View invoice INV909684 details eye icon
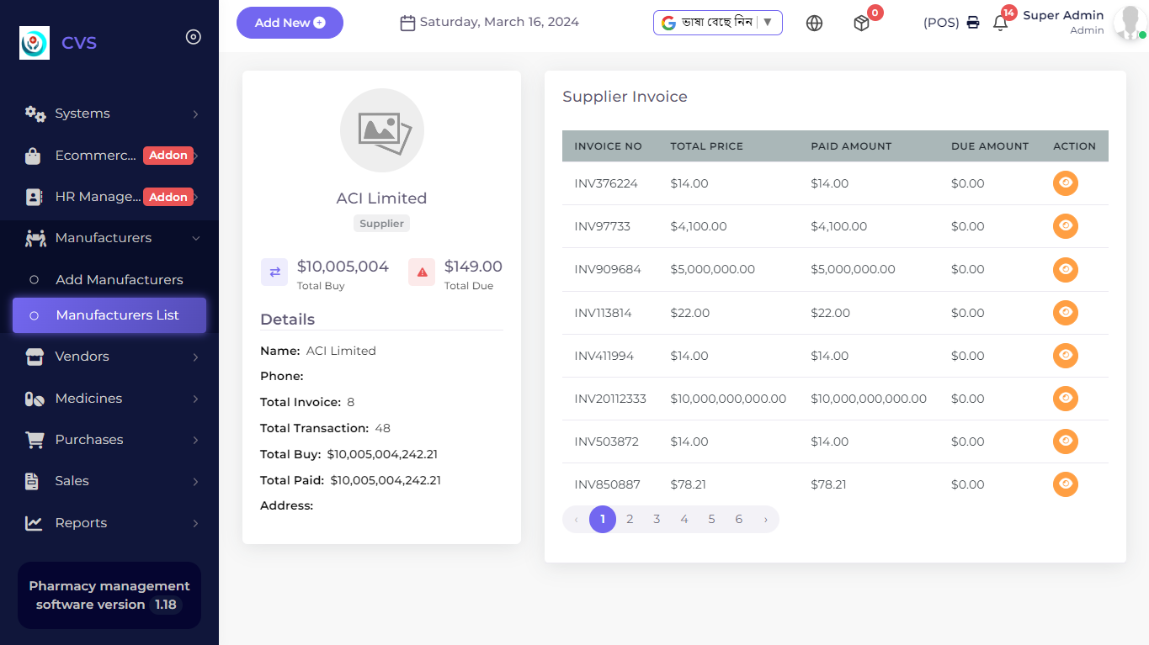This screenshot has width=1149, height=645. (x=1065, y=269)
